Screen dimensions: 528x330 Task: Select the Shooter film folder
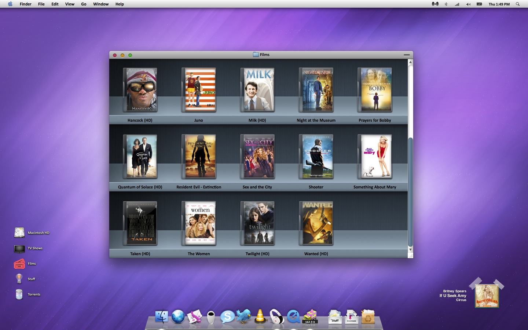point(316,157)
